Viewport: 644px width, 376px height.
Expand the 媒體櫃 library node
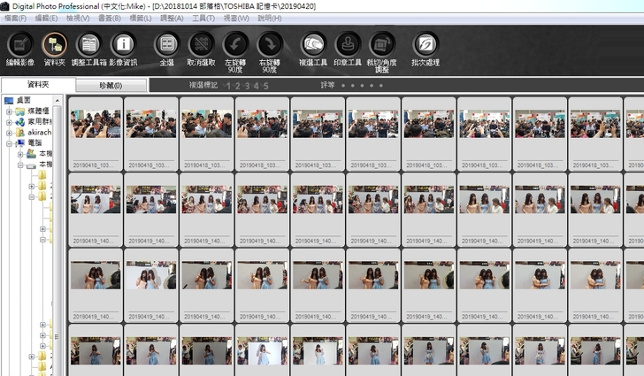9,111
